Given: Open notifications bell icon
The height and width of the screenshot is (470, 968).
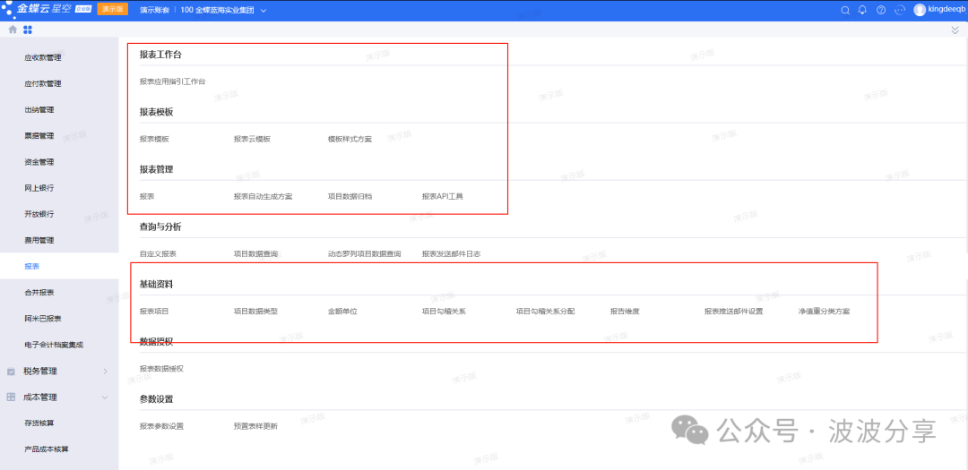Looking at the screenshot, I should (x=862, y=10).
